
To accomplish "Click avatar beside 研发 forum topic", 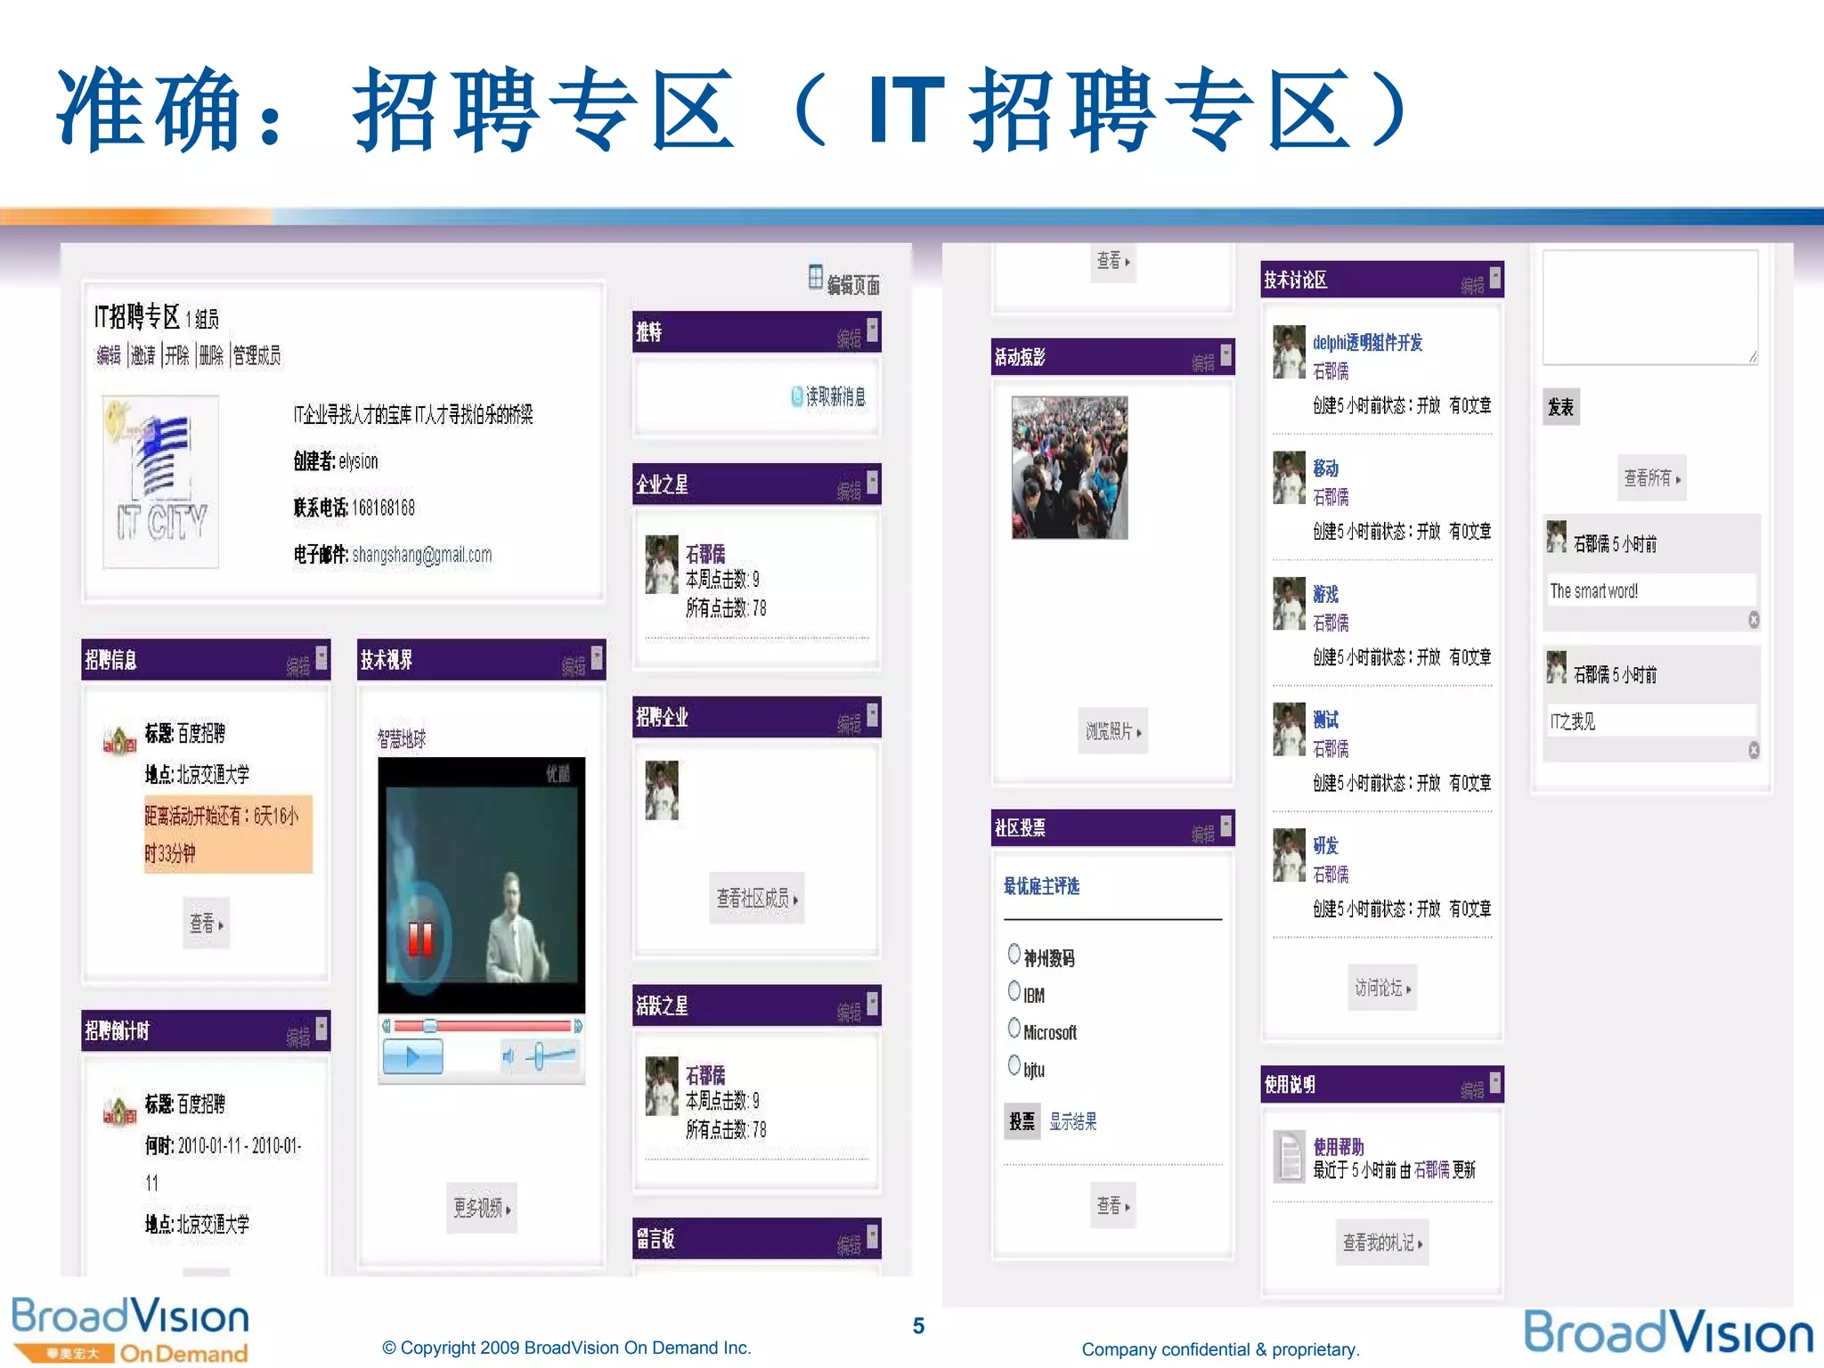I will pos(1289,855).
